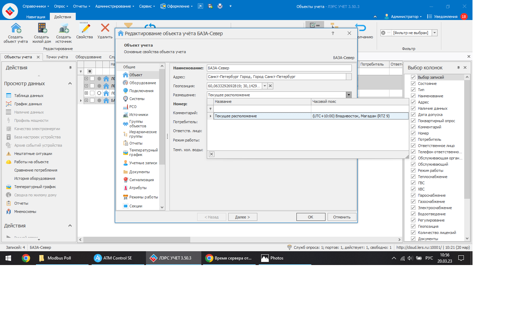Toggle Комментарий column checkbox
523x323 pixels.
pos(413,127)
